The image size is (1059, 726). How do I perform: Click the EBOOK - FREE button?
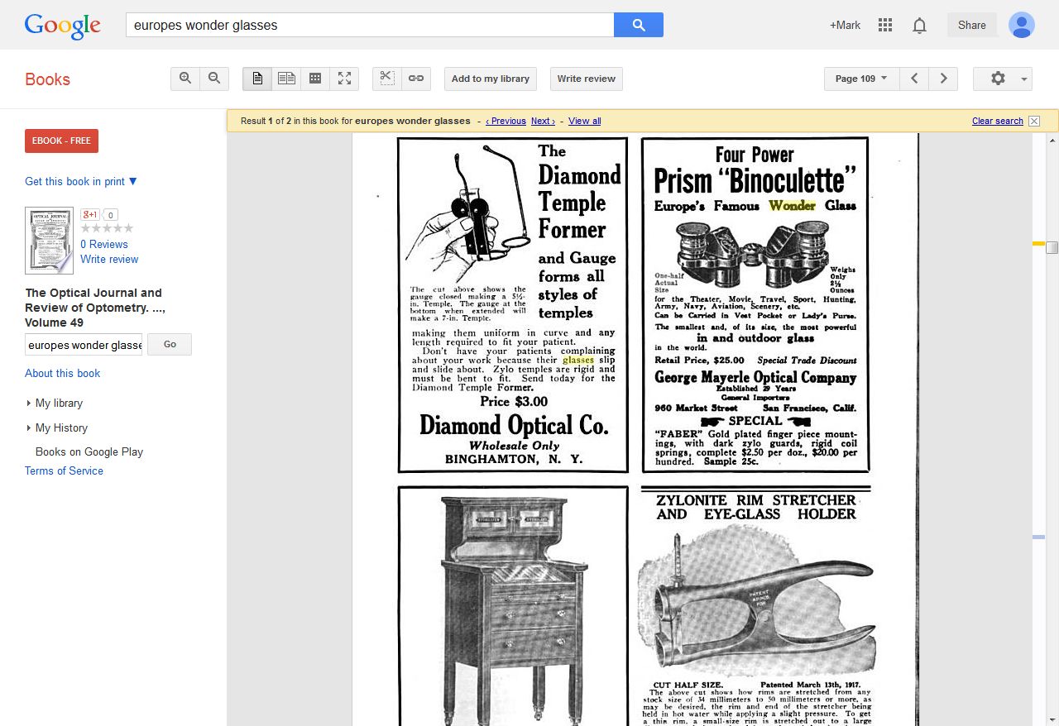pos(61,141)
